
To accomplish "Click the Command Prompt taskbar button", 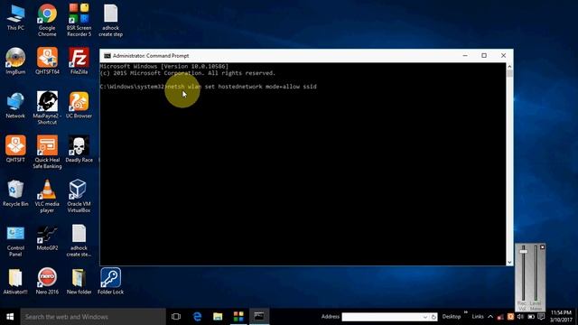I will pyautogui.click(x=259, y=317).
